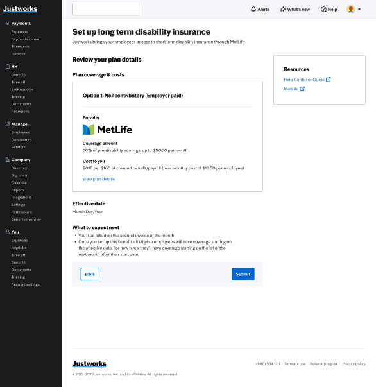Click the Company building icon

click(x=8, y=160)
